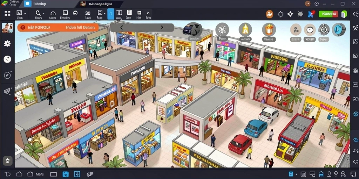Click the people friends round button in HUD

pos(296,30)
